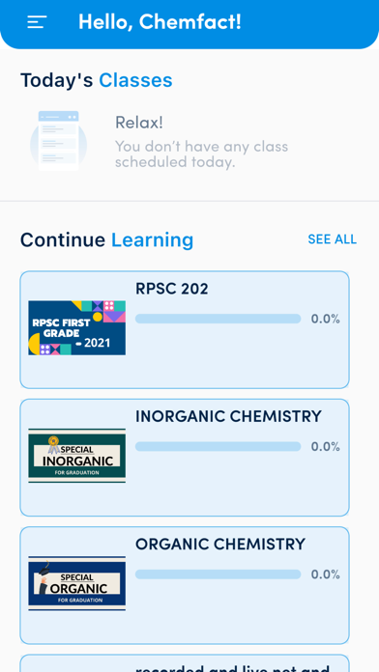This screenshot has width=379, height=672.
Task: Open the partially visible recorded and live course card
Action: [185, 663]
